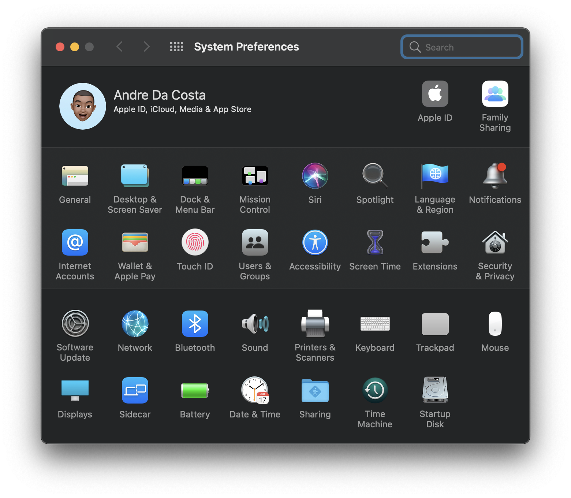Close the System Preferences window
571x498 pixels.
point(60,47)
